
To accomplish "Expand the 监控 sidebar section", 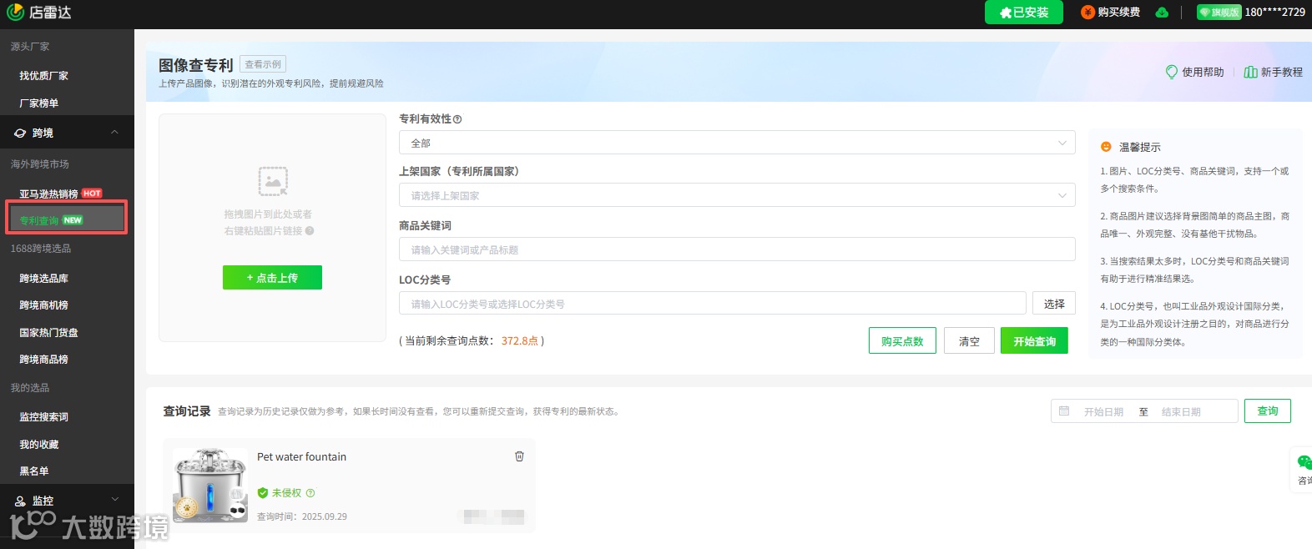I will coord(114,500).
